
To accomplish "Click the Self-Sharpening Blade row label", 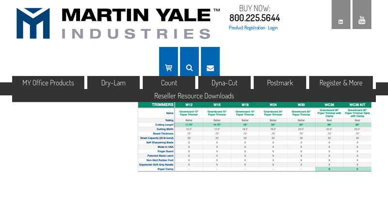I will point(160,142).
